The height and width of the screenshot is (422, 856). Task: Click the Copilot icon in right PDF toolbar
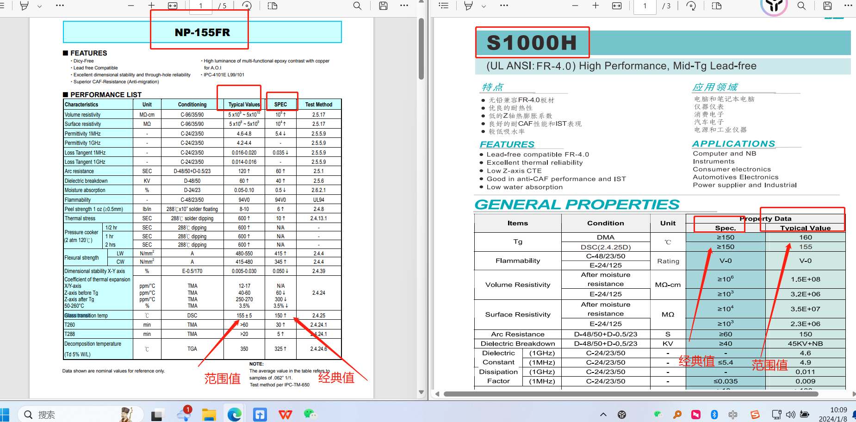click(x=774, y=6)
